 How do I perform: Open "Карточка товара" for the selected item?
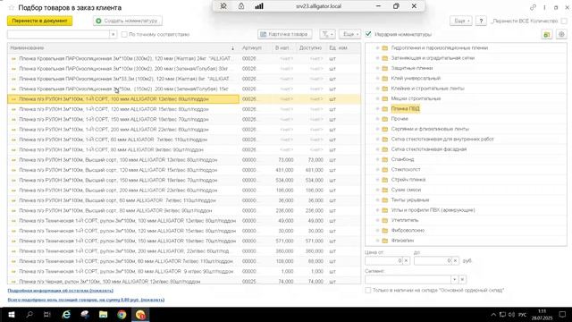(x=284, y=34)
